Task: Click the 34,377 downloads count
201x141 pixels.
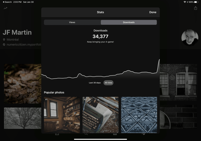Action: (x=100, y=36)
